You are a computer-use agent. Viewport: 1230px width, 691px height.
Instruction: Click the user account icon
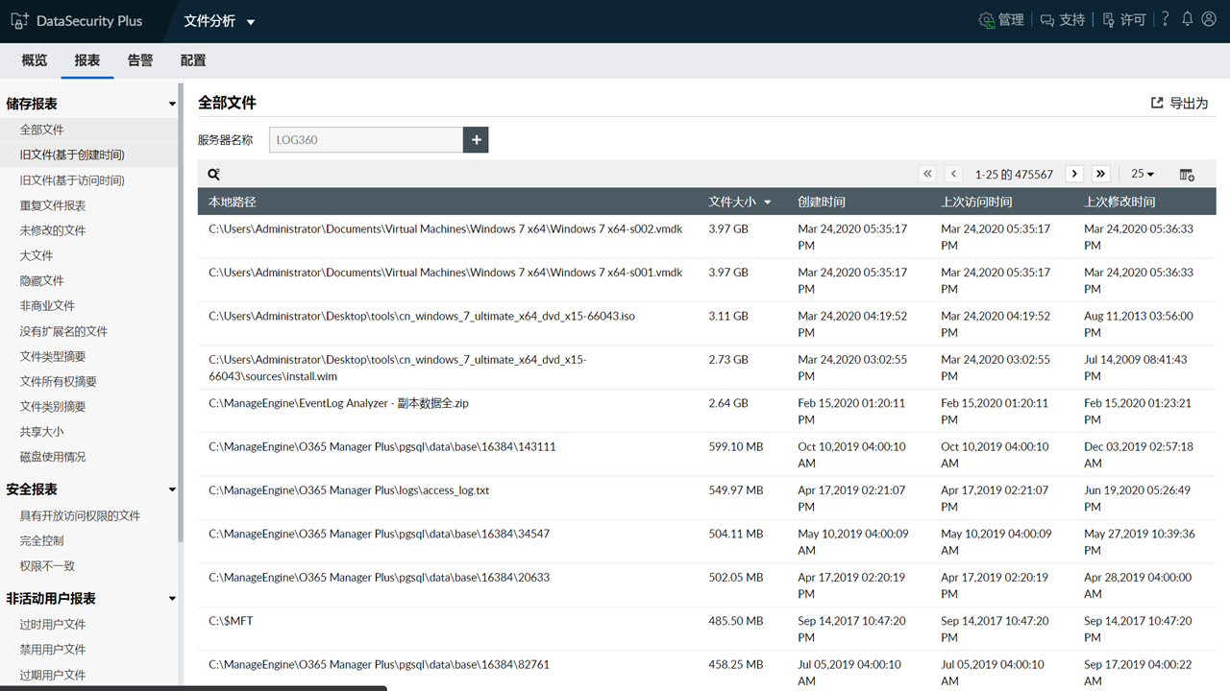point(1209,19)
